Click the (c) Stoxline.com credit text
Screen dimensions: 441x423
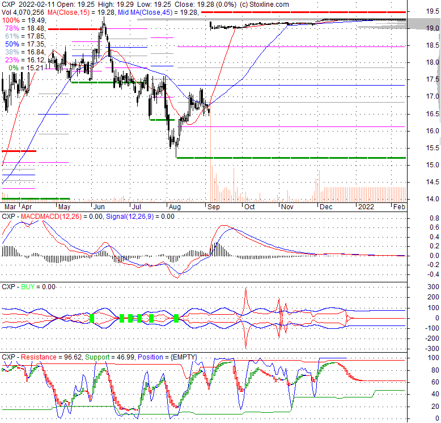click(x=264, y=5)
